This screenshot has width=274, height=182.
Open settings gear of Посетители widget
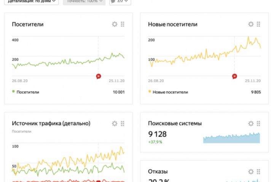[115, 24]
